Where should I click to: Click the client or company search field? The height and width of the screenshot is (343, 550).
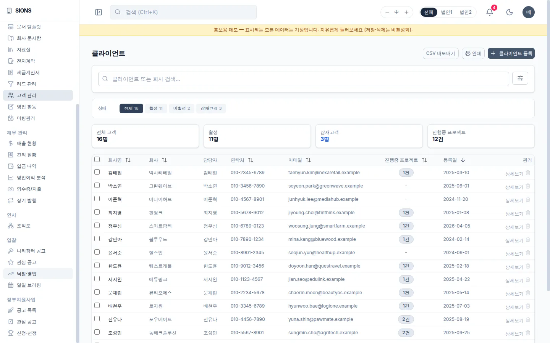pyautogui.click(x=304, y=79)
